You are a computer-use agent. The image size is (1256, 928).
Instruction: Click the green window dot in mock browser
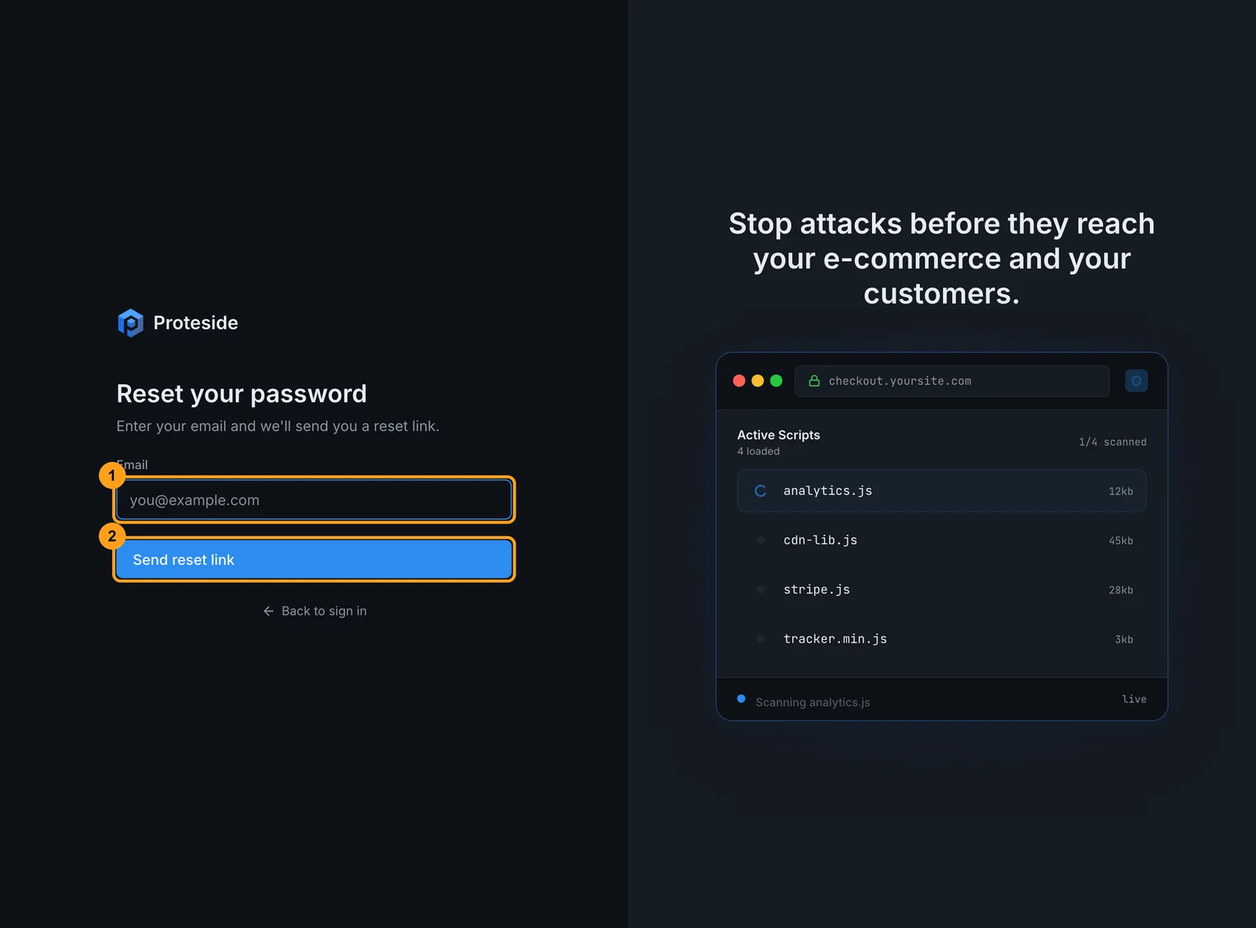[x=776, y=380]
